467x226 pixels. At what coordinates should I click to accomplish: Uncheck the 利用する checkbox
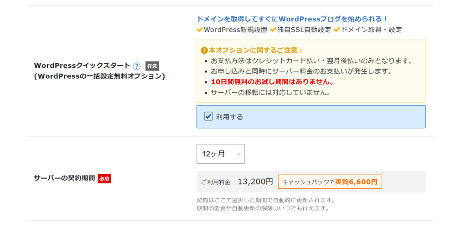tap(208, 116)
